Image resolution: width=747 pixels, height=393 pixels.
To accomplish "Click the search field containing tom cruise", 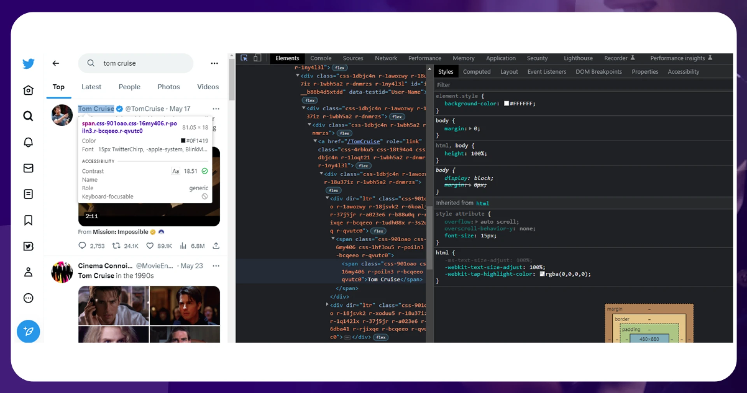I will (x=136, y=63).
